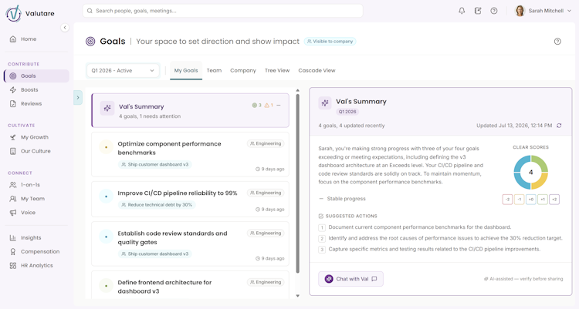Switch to the Company tab

[243, 70]
